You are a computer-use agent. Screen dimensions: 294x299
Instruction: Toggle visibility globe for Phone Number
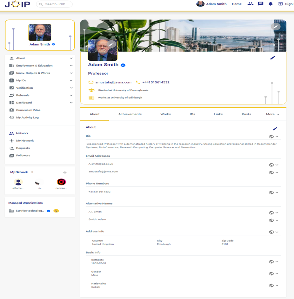coord(271,192)
